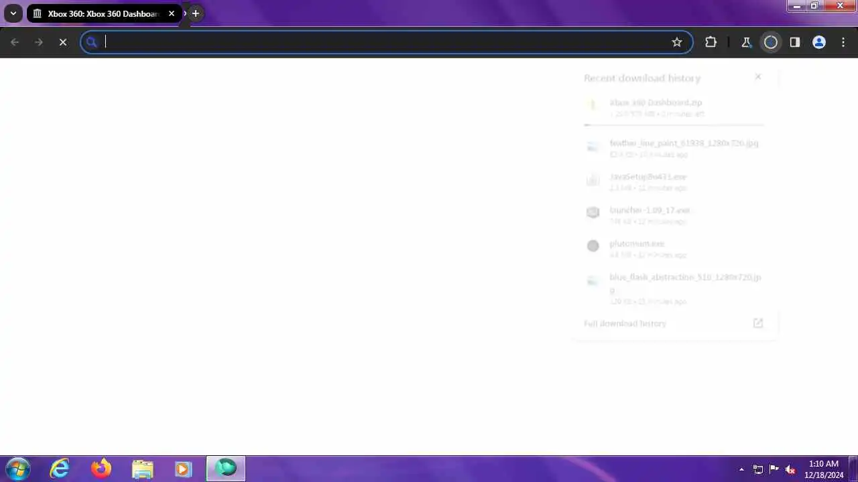Open Windows Media Player from taskbar
The height and width of the screenshot is (482, 858).
(183, 469)
